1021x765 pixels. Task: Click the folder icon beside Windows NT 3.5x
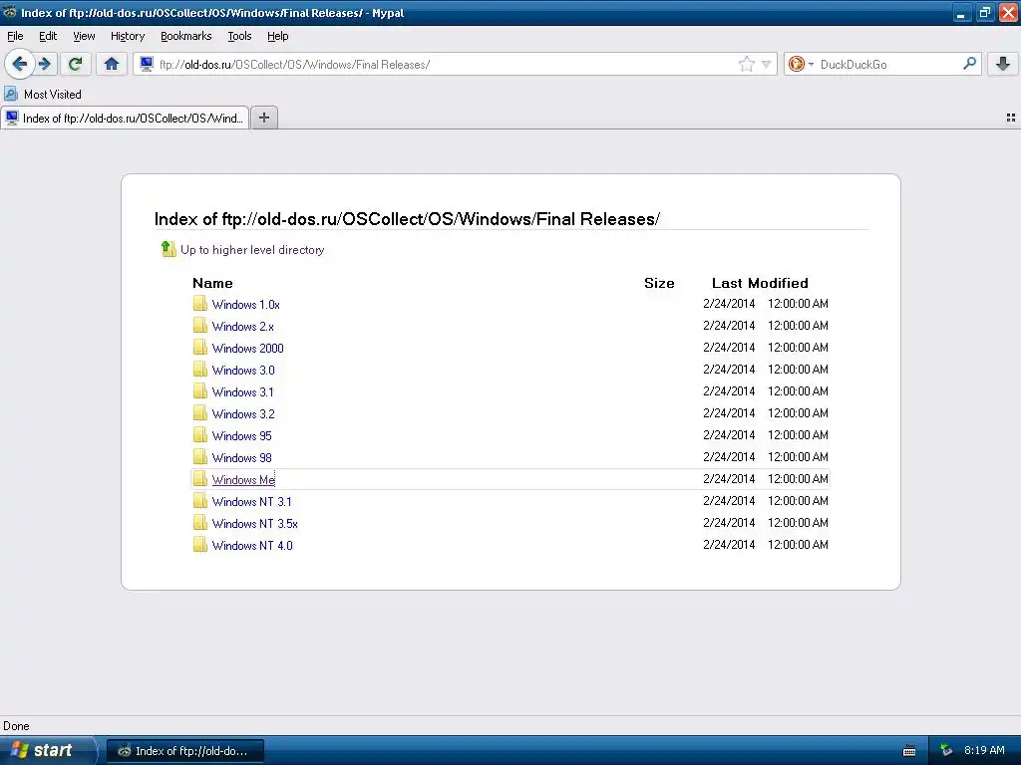(x=199, y=522)
